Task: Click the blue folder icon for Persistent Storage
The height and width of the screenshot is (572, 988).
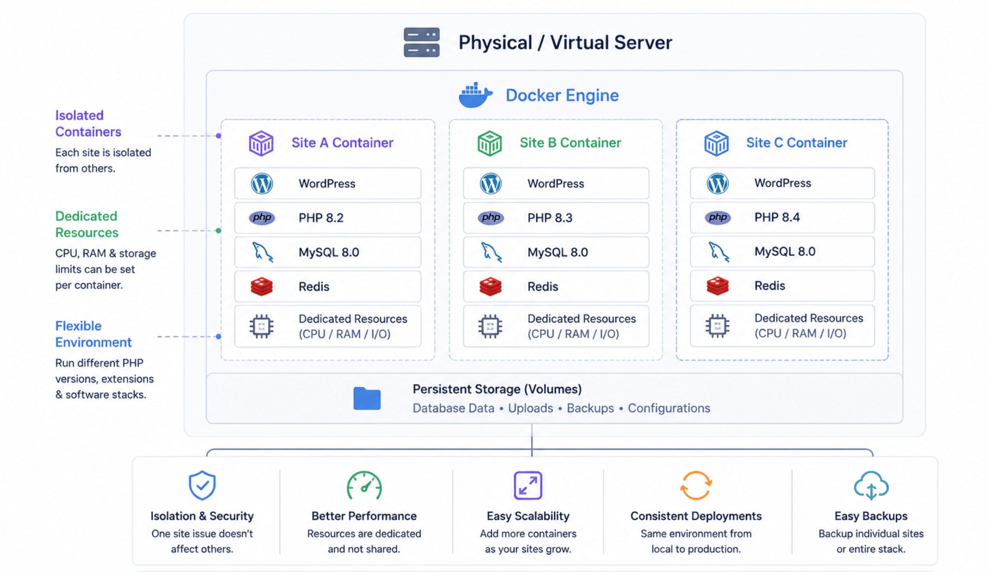Action: (367, 398)
